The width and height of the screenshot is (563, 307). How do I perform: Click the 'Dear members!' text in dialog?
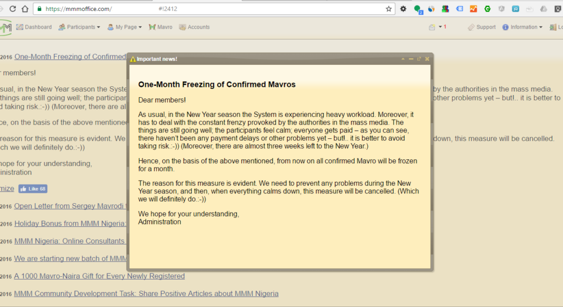coord(162,100)
